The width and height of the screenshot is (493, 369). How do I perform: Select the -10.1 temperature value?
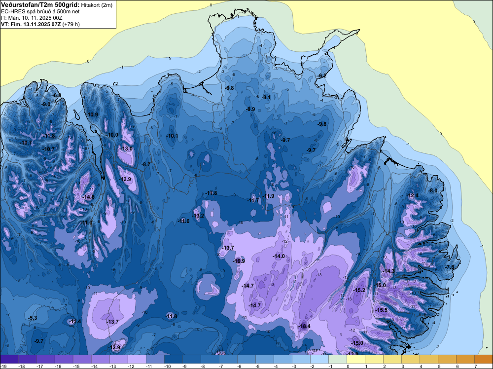(172, 136)
